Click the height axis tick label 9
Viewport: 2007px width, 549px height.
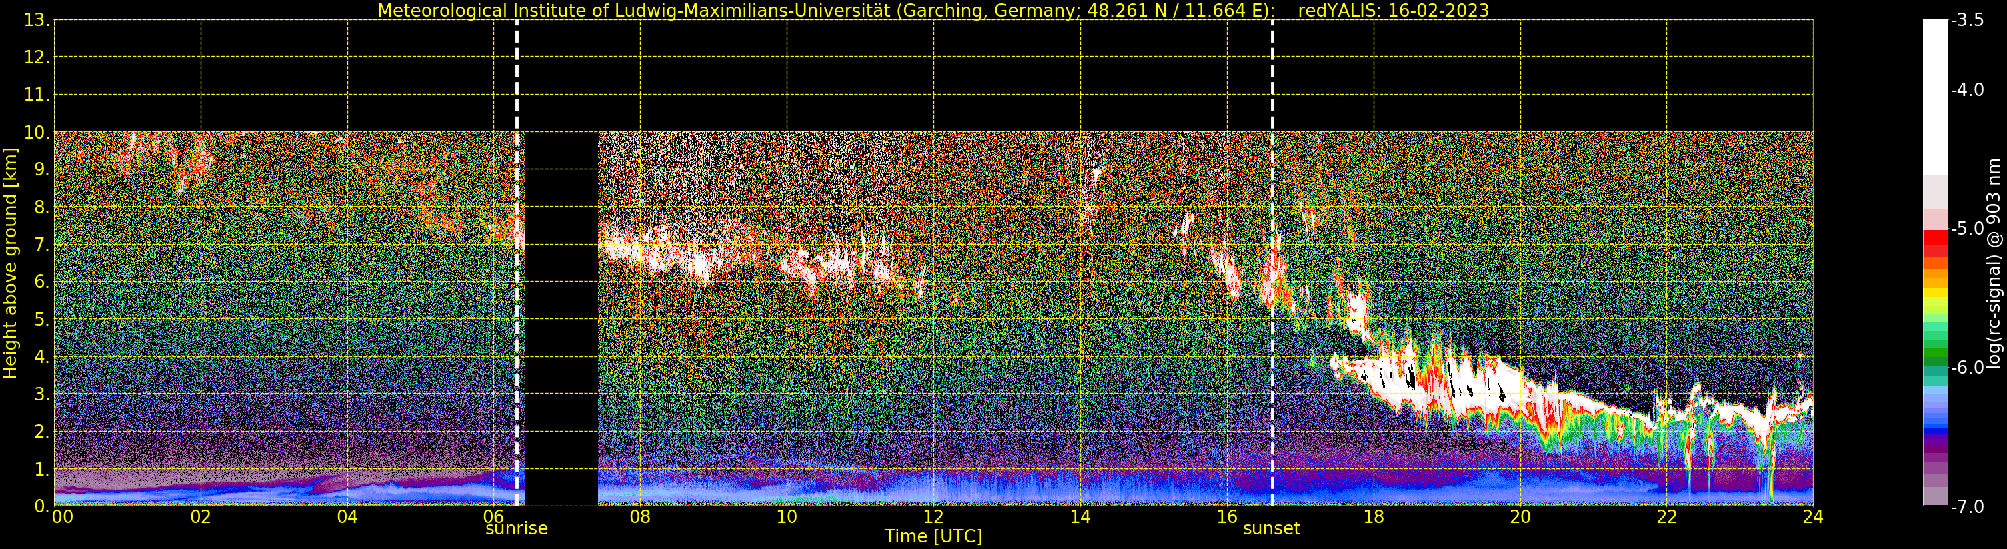(41, 170)
